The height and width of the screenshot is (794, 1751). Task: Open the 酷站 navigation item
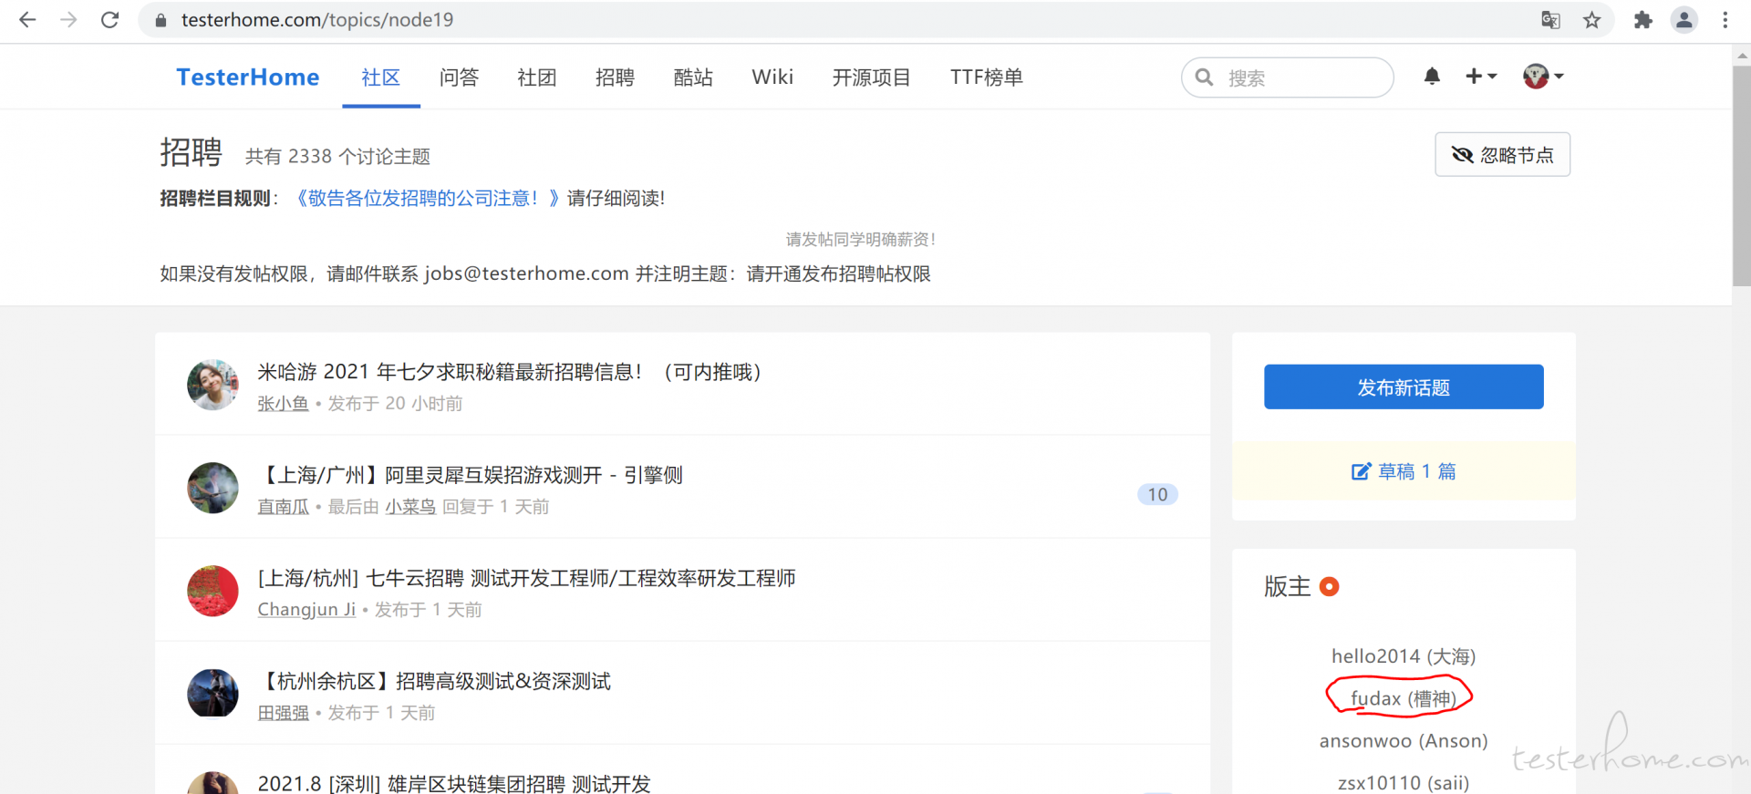(x=693, y=77)
